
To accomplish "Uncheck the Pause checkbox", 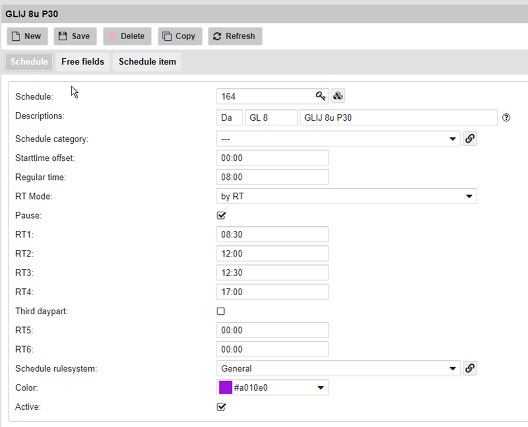I will pyautogui.click(x=221, y=215).
